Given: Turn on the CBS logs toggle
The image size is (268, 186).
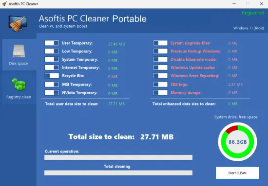Looking at the screenshot, I should click(x=160, y=85).
